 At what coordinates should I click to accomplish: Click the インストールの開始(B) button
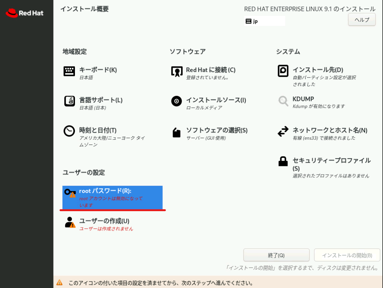(347, 255)
